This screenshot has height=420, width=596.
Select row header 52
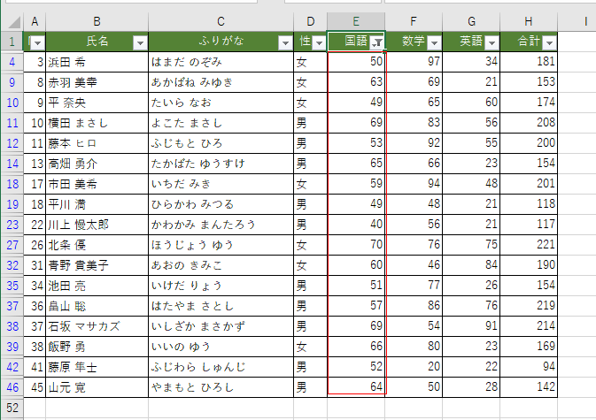tap(12, 408)
